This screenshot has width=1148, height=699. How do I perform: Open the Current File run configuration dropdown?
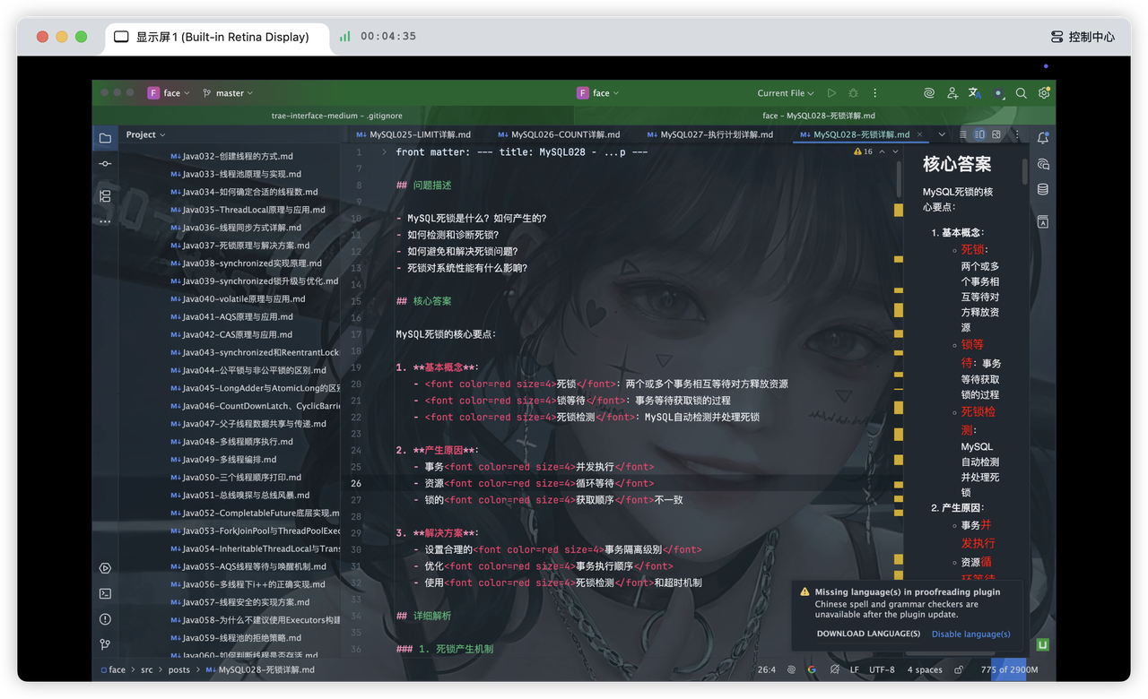785,93
